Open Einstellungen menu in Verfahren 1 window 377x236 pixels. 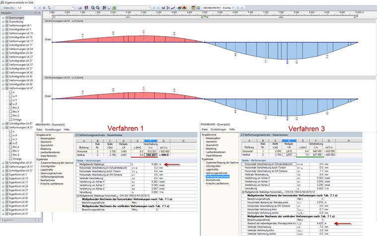[x=53, y=129]
